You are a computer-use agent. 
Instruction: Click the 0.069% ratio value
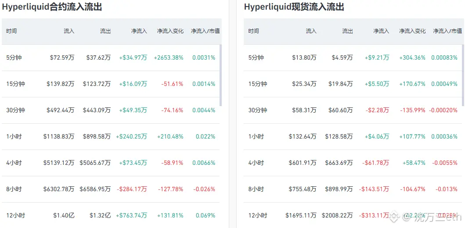coord(205,216)
